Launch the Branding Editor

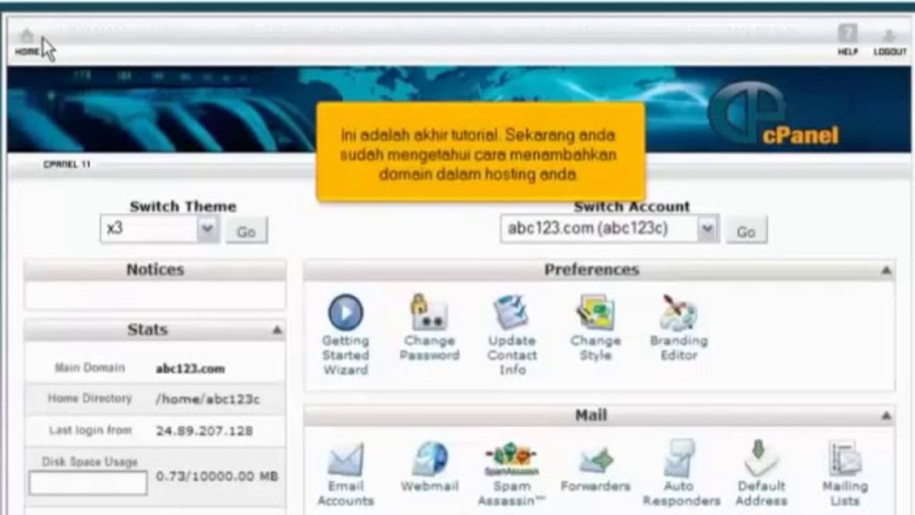(x=678, y=328)
